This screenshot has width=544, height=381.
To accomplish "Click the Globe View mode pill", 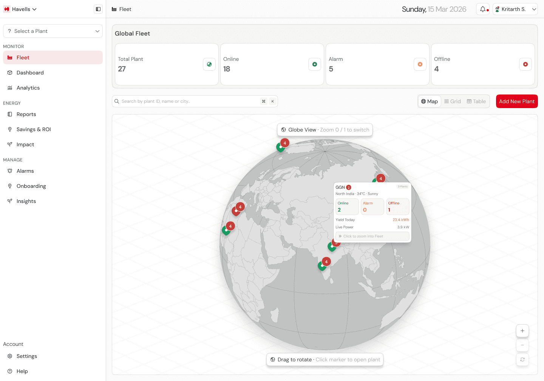I will click(x=325, y=130).
